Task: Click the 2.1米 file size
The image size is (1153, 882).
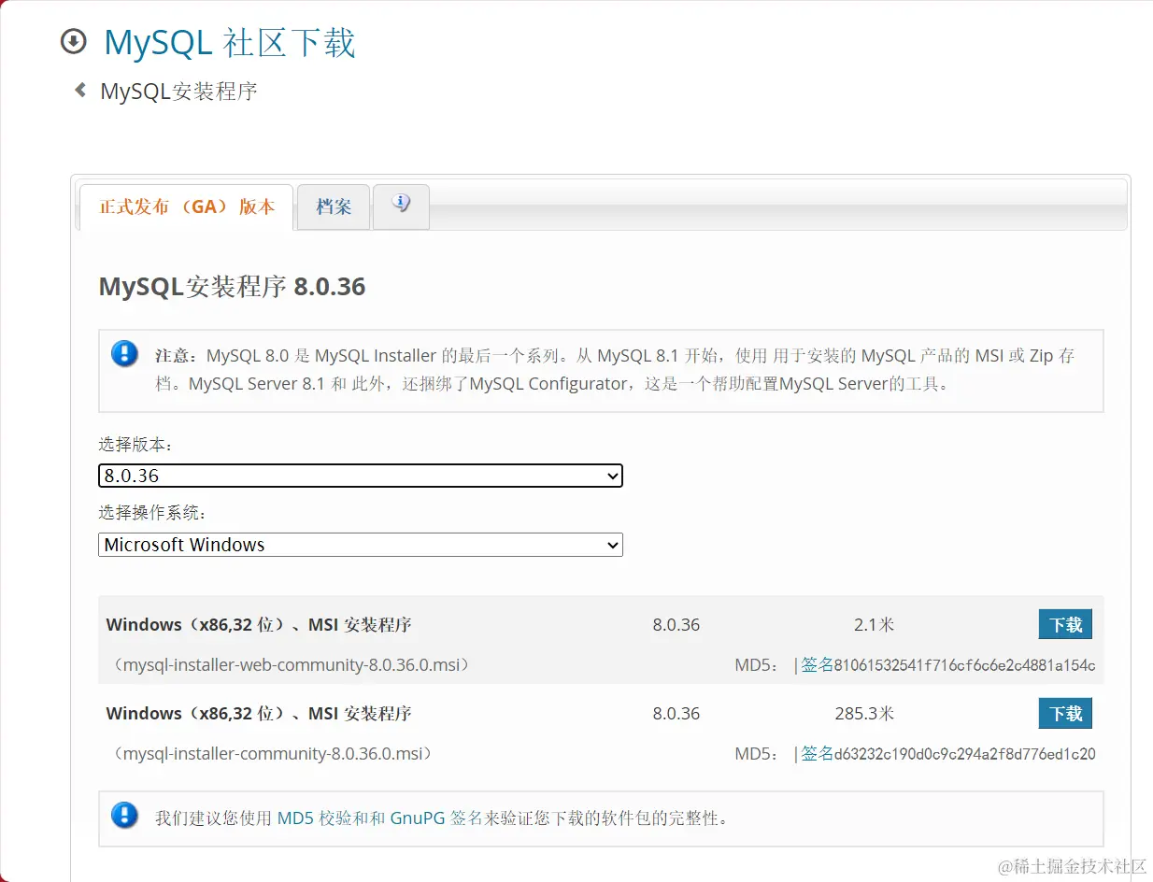Action: point(874,625)
